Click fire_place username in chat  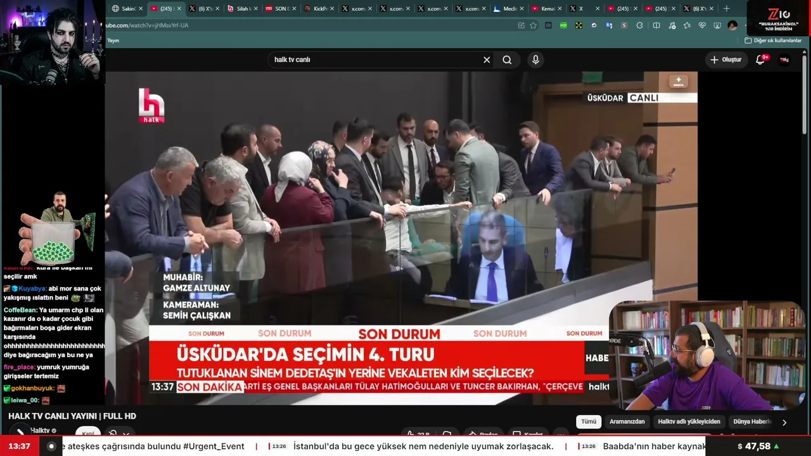tap(18, 367)
